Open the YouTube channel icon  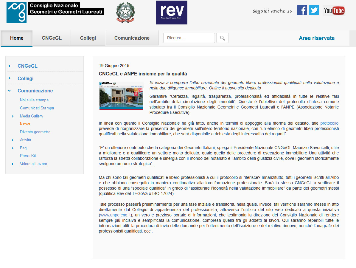click(334, 10)
